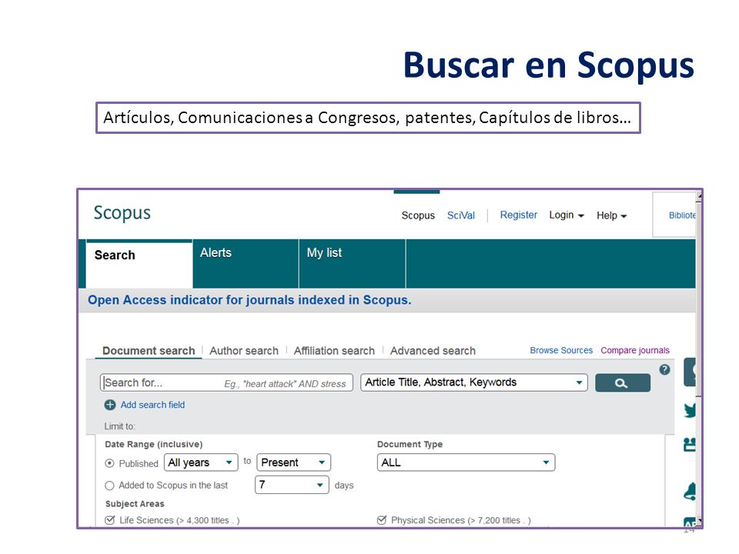The width and height of the screenshot is (739, 554).
Task: Open the Open Access indicator announcement link
Action: 249,300
